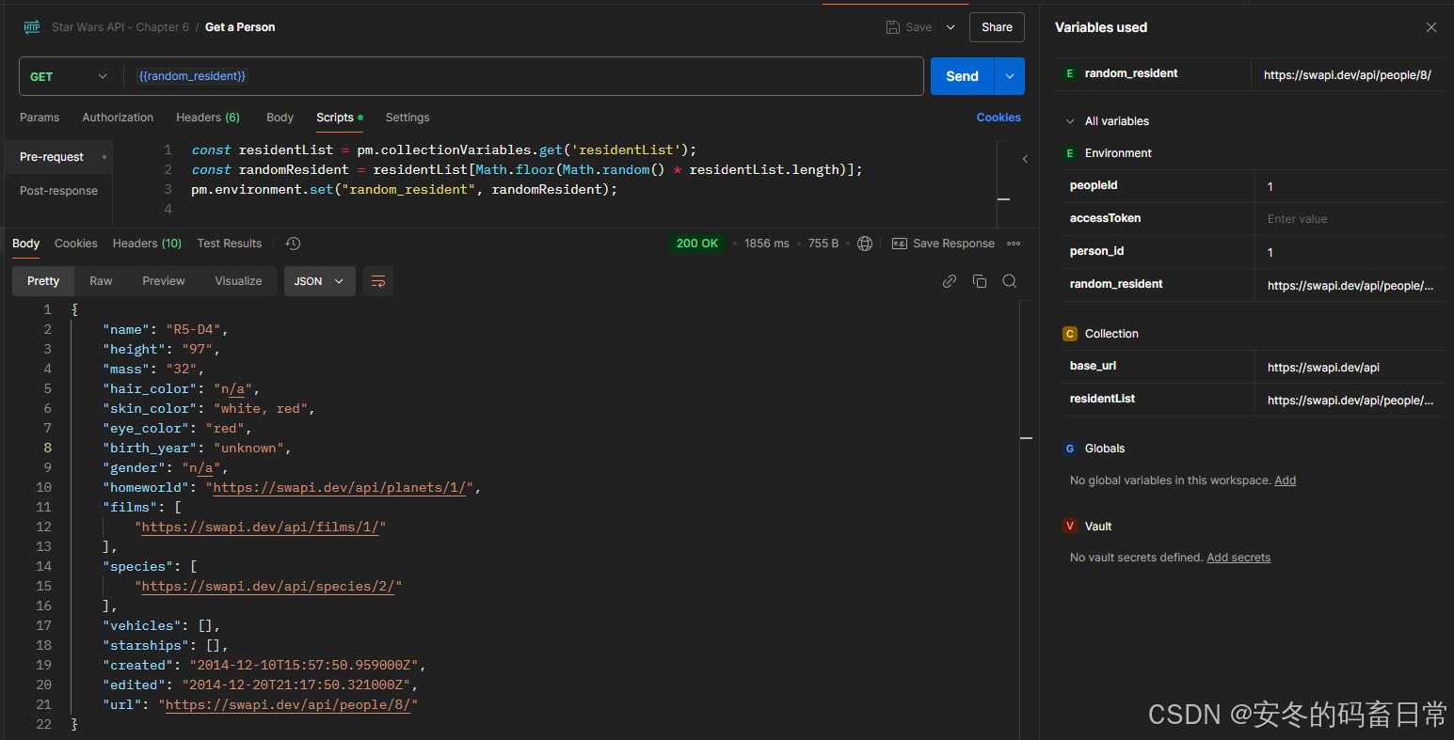Open the Settings tab

[x=407, y=118]
